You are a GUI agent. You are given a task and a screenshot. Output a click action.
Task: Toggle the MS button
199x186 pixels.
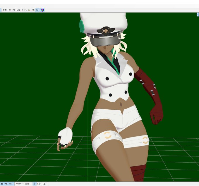click(18, 10)
